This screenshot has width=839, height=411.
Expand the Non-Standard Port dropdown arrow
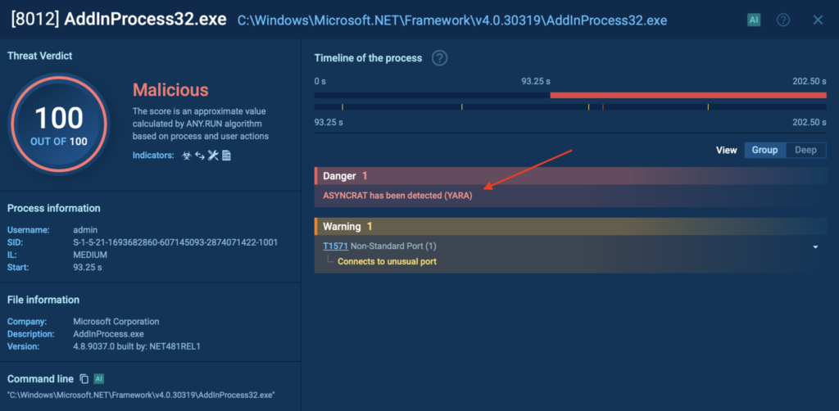pyautogui.click(x=816, y=246)
